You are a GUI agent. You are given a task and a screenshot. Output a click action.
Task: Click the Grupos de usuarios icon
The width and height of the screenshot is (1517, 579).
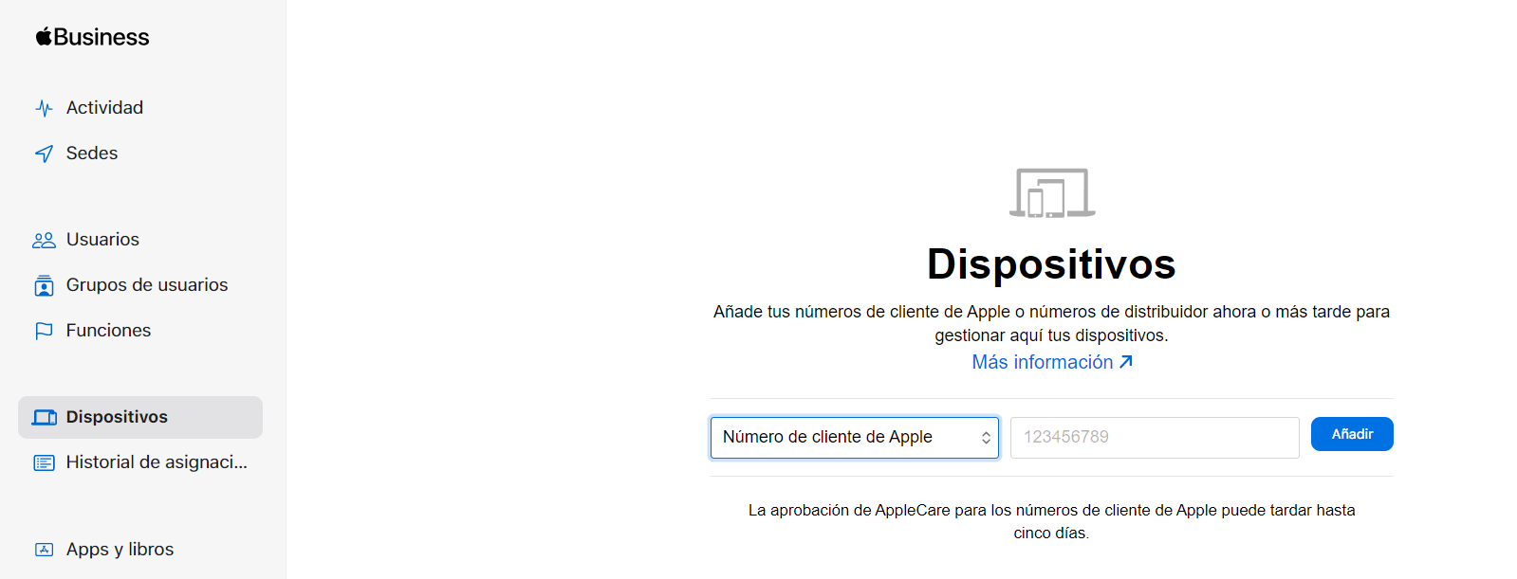coord(44,285)
